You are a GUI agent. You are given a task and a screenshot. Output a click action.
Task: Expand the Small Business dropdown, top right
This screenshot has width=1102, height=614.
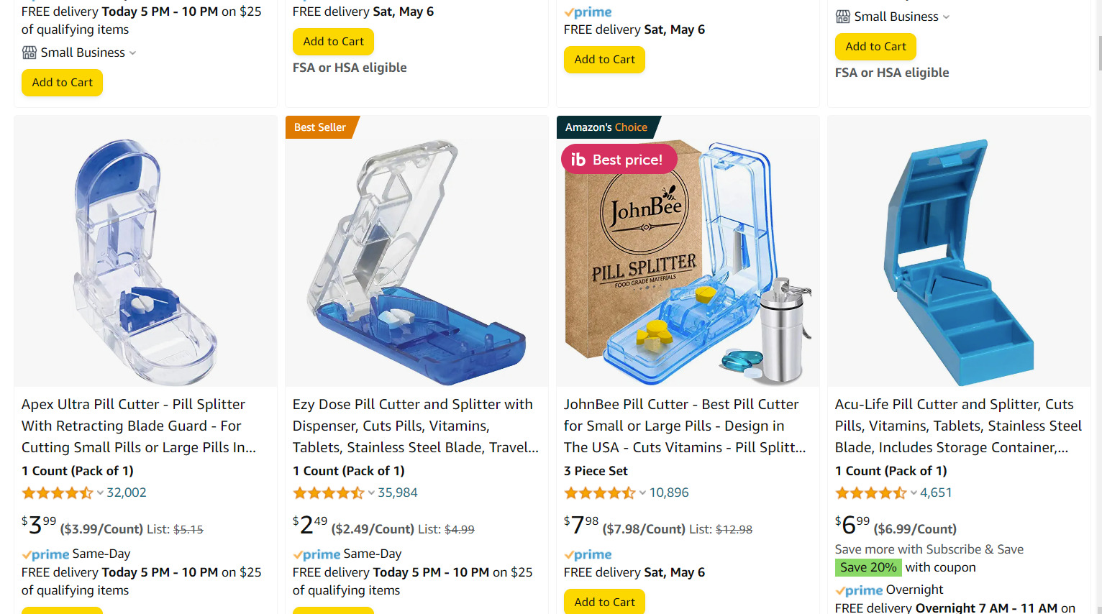tap(946, 17)
